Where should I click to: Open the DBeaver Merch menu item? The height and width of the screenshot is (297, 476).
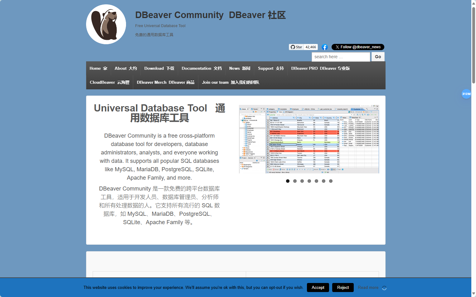pyautogui.click(x=166, y=82)
